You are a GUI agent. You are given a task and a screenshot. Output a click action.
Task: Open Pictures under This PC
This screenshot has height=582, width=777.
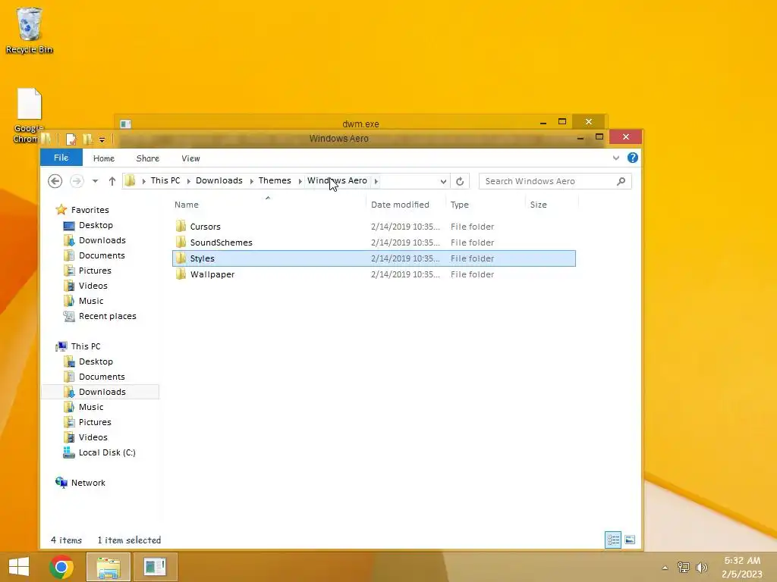(95, 422)
